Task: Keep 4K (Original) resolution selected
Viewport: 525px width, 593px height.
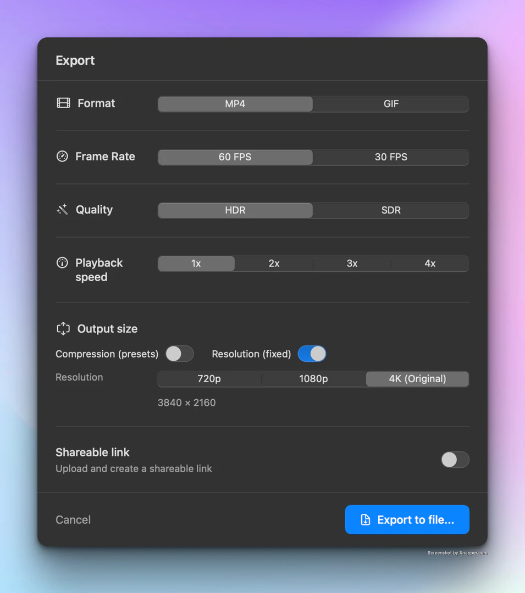Action: 417,379
